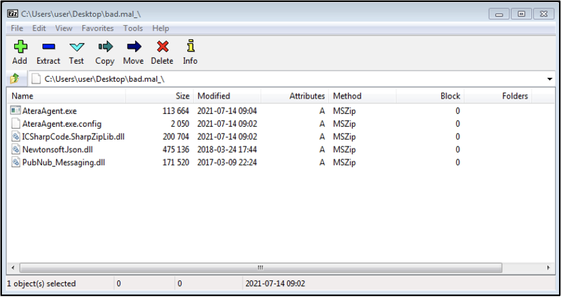
Task: Click the Delete red X icon
Action: tap(163, 47)
